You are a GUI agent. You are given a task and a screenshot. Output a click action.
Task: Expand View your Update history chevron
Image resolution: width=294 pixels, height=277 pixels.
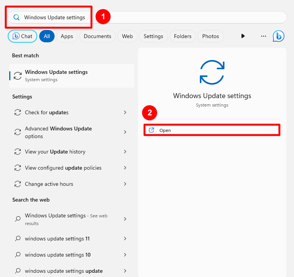[125, 152]
